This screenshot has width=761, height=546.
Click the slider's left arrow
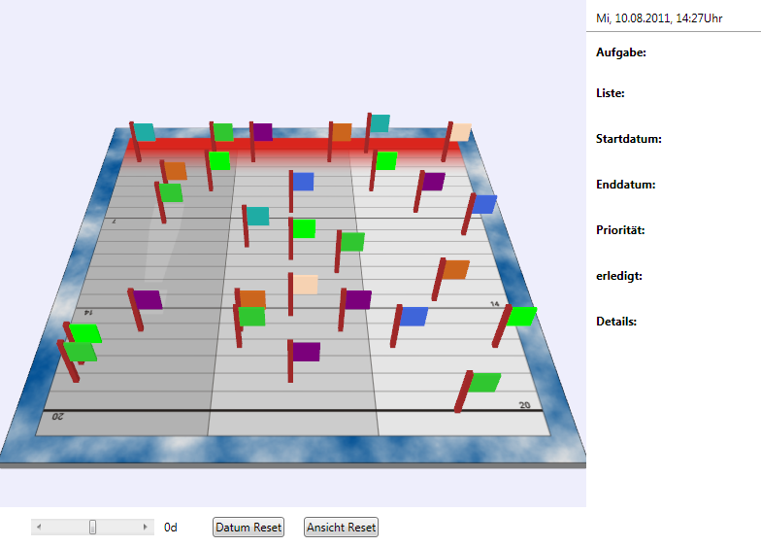(x=39, y=528)
